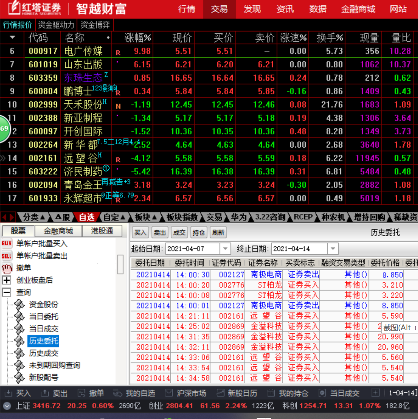Click the icon beside 未到期回购查询

19,365
